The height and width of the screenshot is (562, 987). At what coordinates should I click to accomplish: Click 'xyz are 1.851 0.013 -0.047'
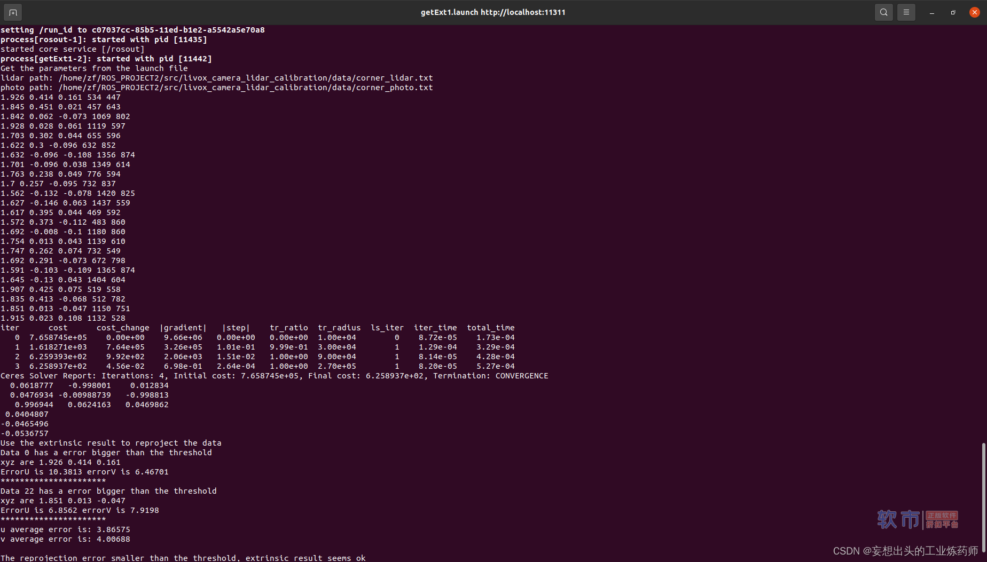coord(63,501)
